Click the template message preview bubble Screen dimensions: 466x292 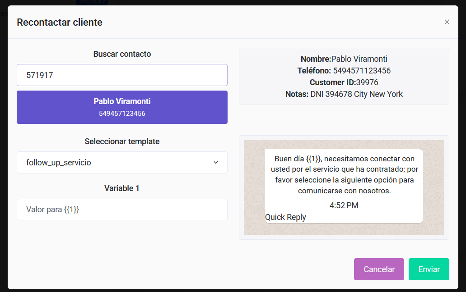click(x=344, y=186)
